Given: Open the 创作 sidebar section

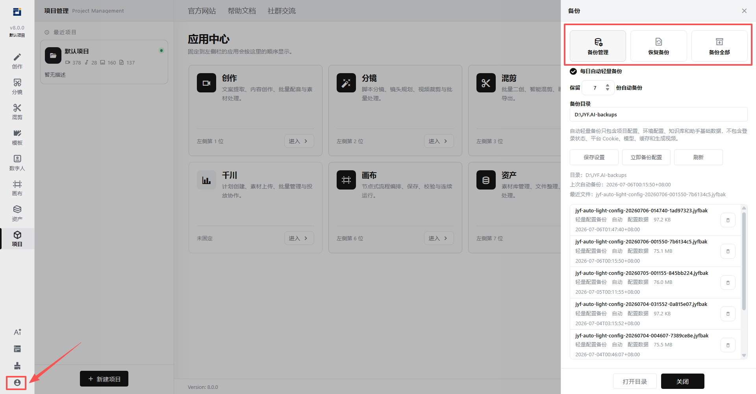Looking at the screenshot, I should [x=17, y=61].
